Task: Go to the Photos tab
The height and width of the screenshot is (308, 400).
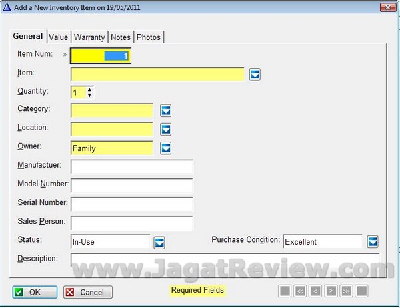Action: pyautogui.click(x=149, y=37)
